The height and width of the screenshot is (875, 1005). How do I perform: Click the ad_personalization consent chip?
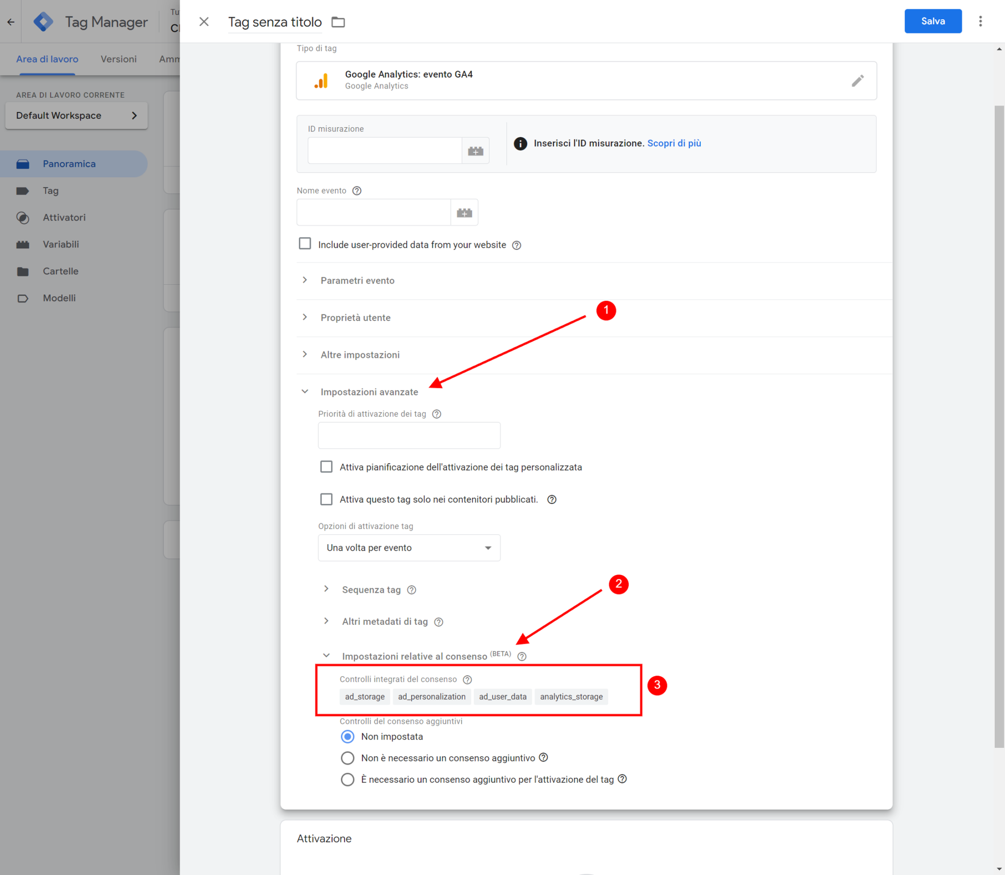click(x=431, y=697)
